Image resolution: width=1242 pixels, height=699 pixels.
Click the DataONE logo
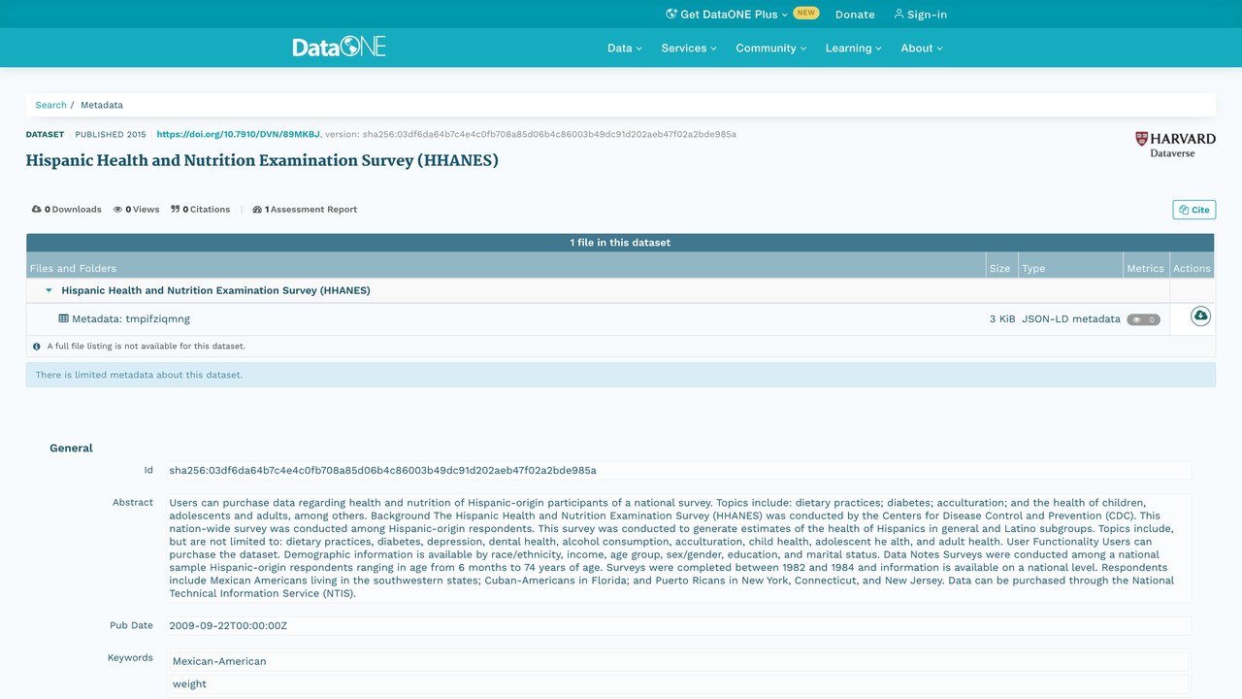click(340, 47)
